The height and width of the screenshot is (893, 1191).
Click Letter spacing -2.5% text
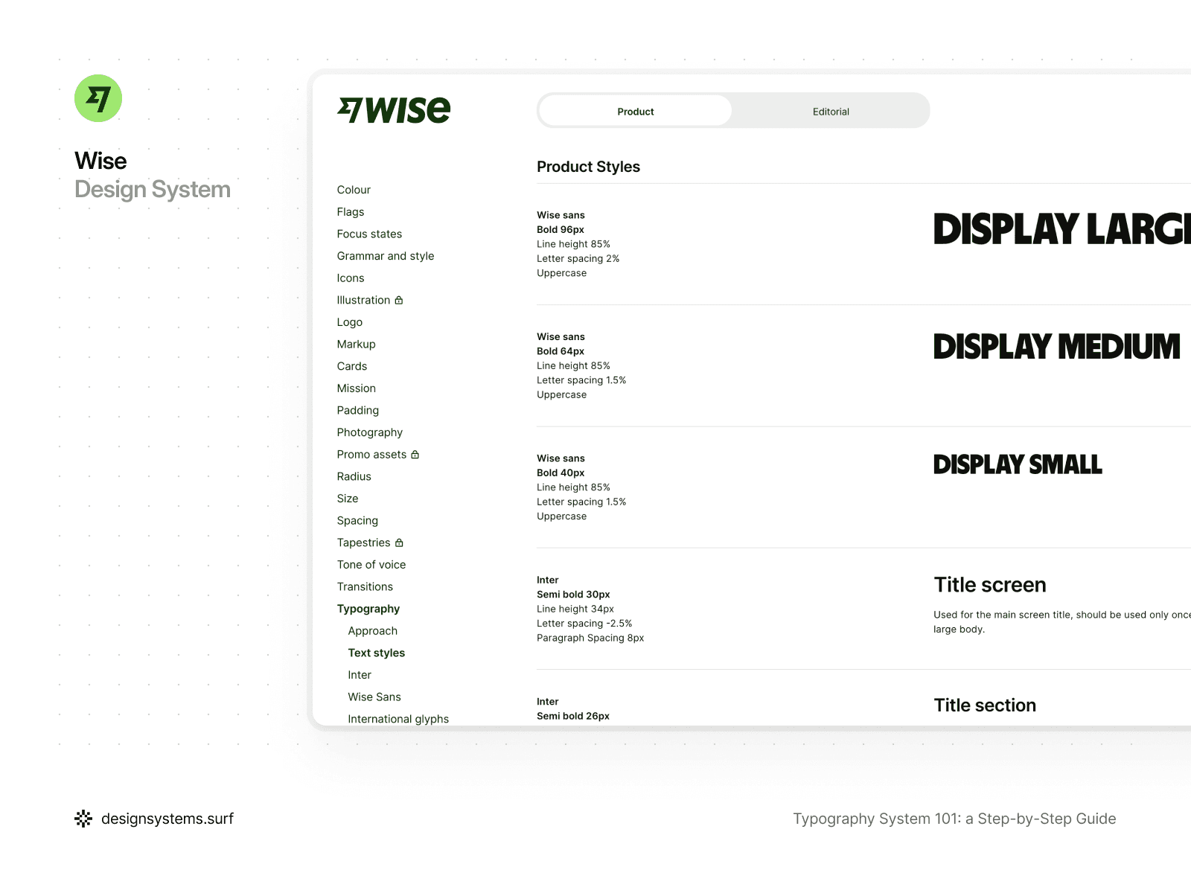coord(584,624)
